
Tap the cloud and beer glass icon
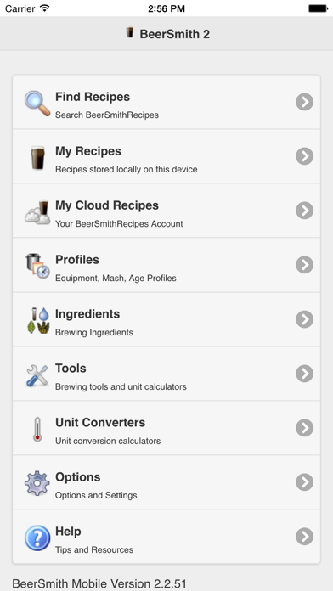[37, 211]
